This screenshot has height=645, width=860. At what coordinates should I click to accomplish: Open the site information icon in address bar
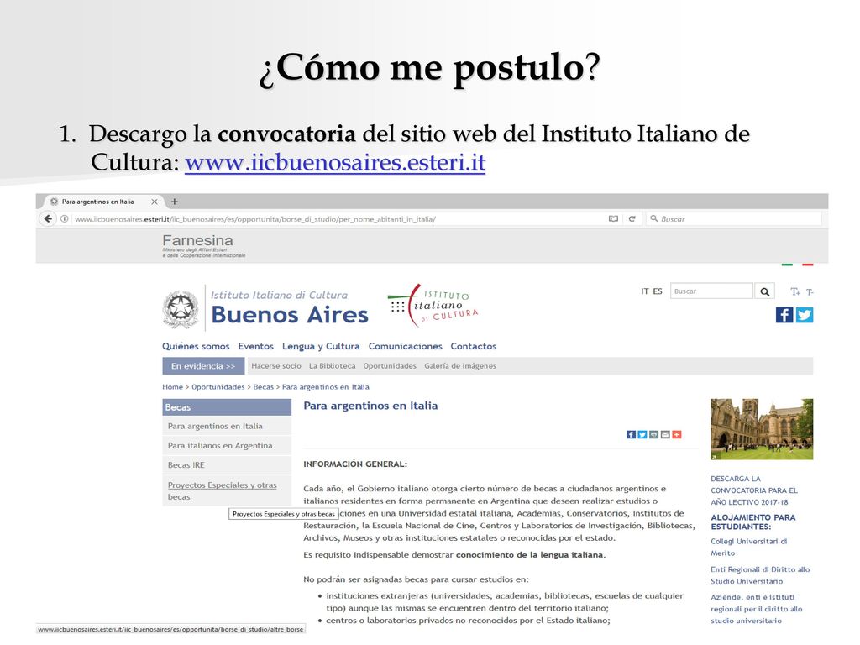click(64, 219)
